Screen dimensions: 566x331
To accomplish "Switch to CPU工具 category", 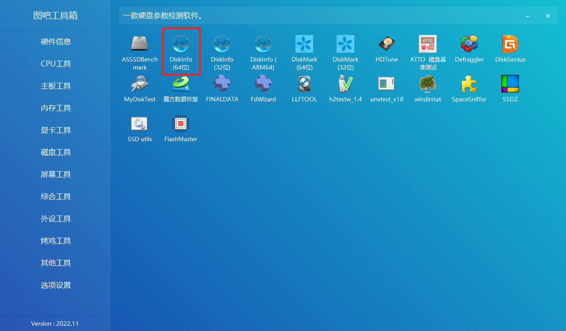I will pyautogui.click(x=55, y=64).
